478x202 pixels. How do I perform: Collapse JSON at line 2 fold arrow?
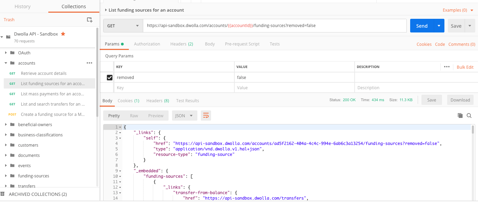click(x=120, y=133)
